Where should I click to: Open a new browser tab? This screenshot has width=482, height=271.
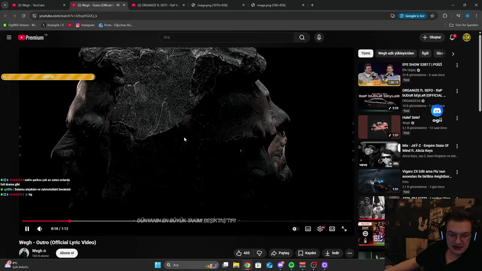coord(312,5)
